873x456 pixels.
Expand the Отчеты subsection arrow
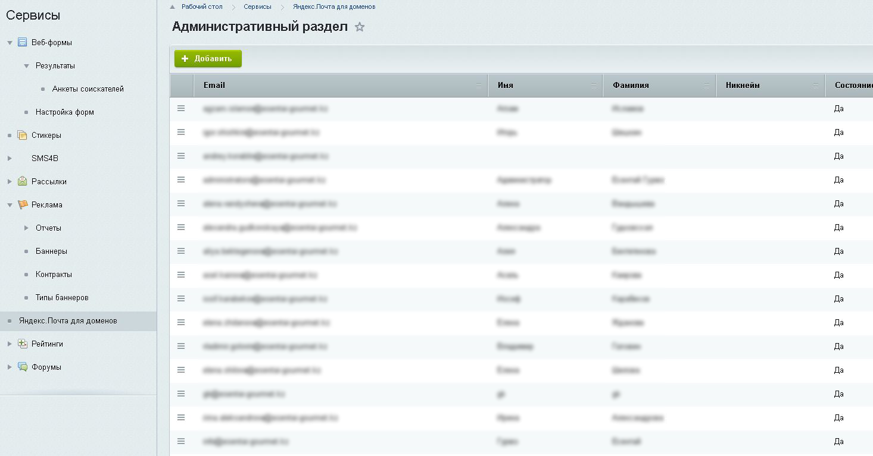coord(26,228)
